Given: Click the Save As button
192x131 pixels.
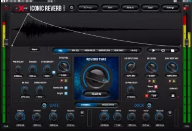Looking at the screenshot, I should point(130,8).
